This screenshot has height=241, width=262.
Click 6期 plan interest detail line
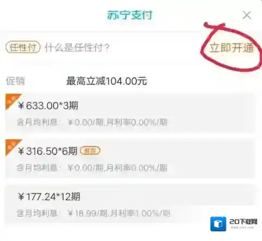point(92,168)
